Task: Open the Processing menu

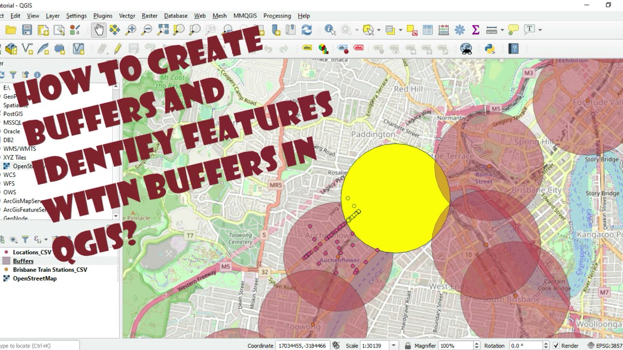Action: pos(277,16)
